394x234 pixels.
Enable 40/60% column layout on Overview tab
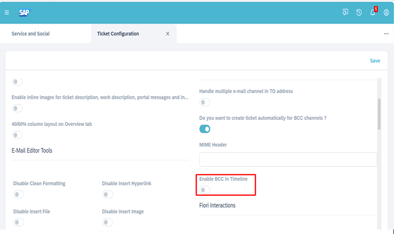click(17, 135)
